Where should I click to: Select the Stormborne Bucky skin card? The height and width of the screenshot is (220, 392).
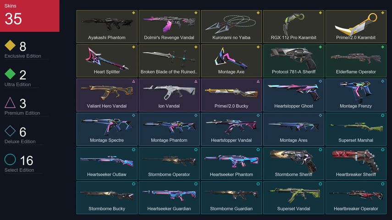[x=107, y=198]
